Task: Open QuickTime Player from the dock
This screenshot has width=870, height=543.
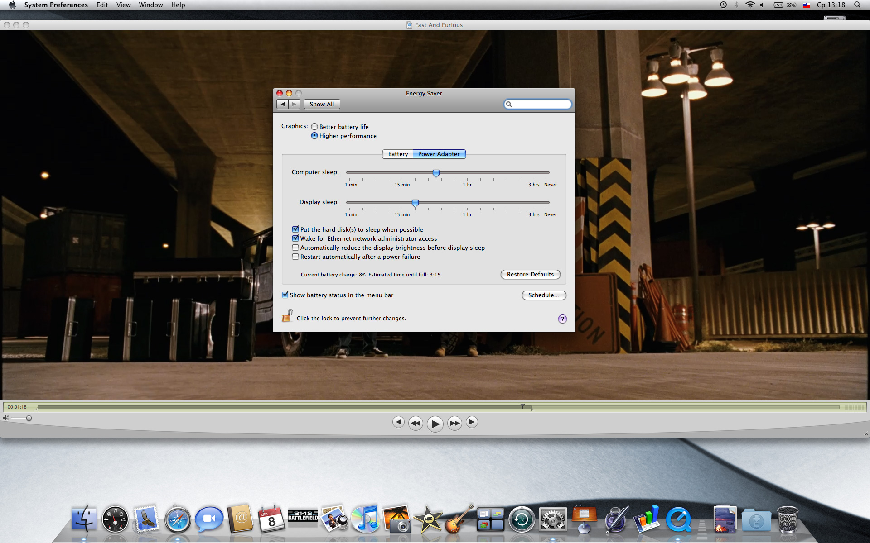Action: click(678, 519)
